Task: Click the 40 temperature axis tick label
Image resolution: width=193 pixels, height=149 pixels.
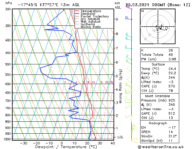Action: click(113, 143)
